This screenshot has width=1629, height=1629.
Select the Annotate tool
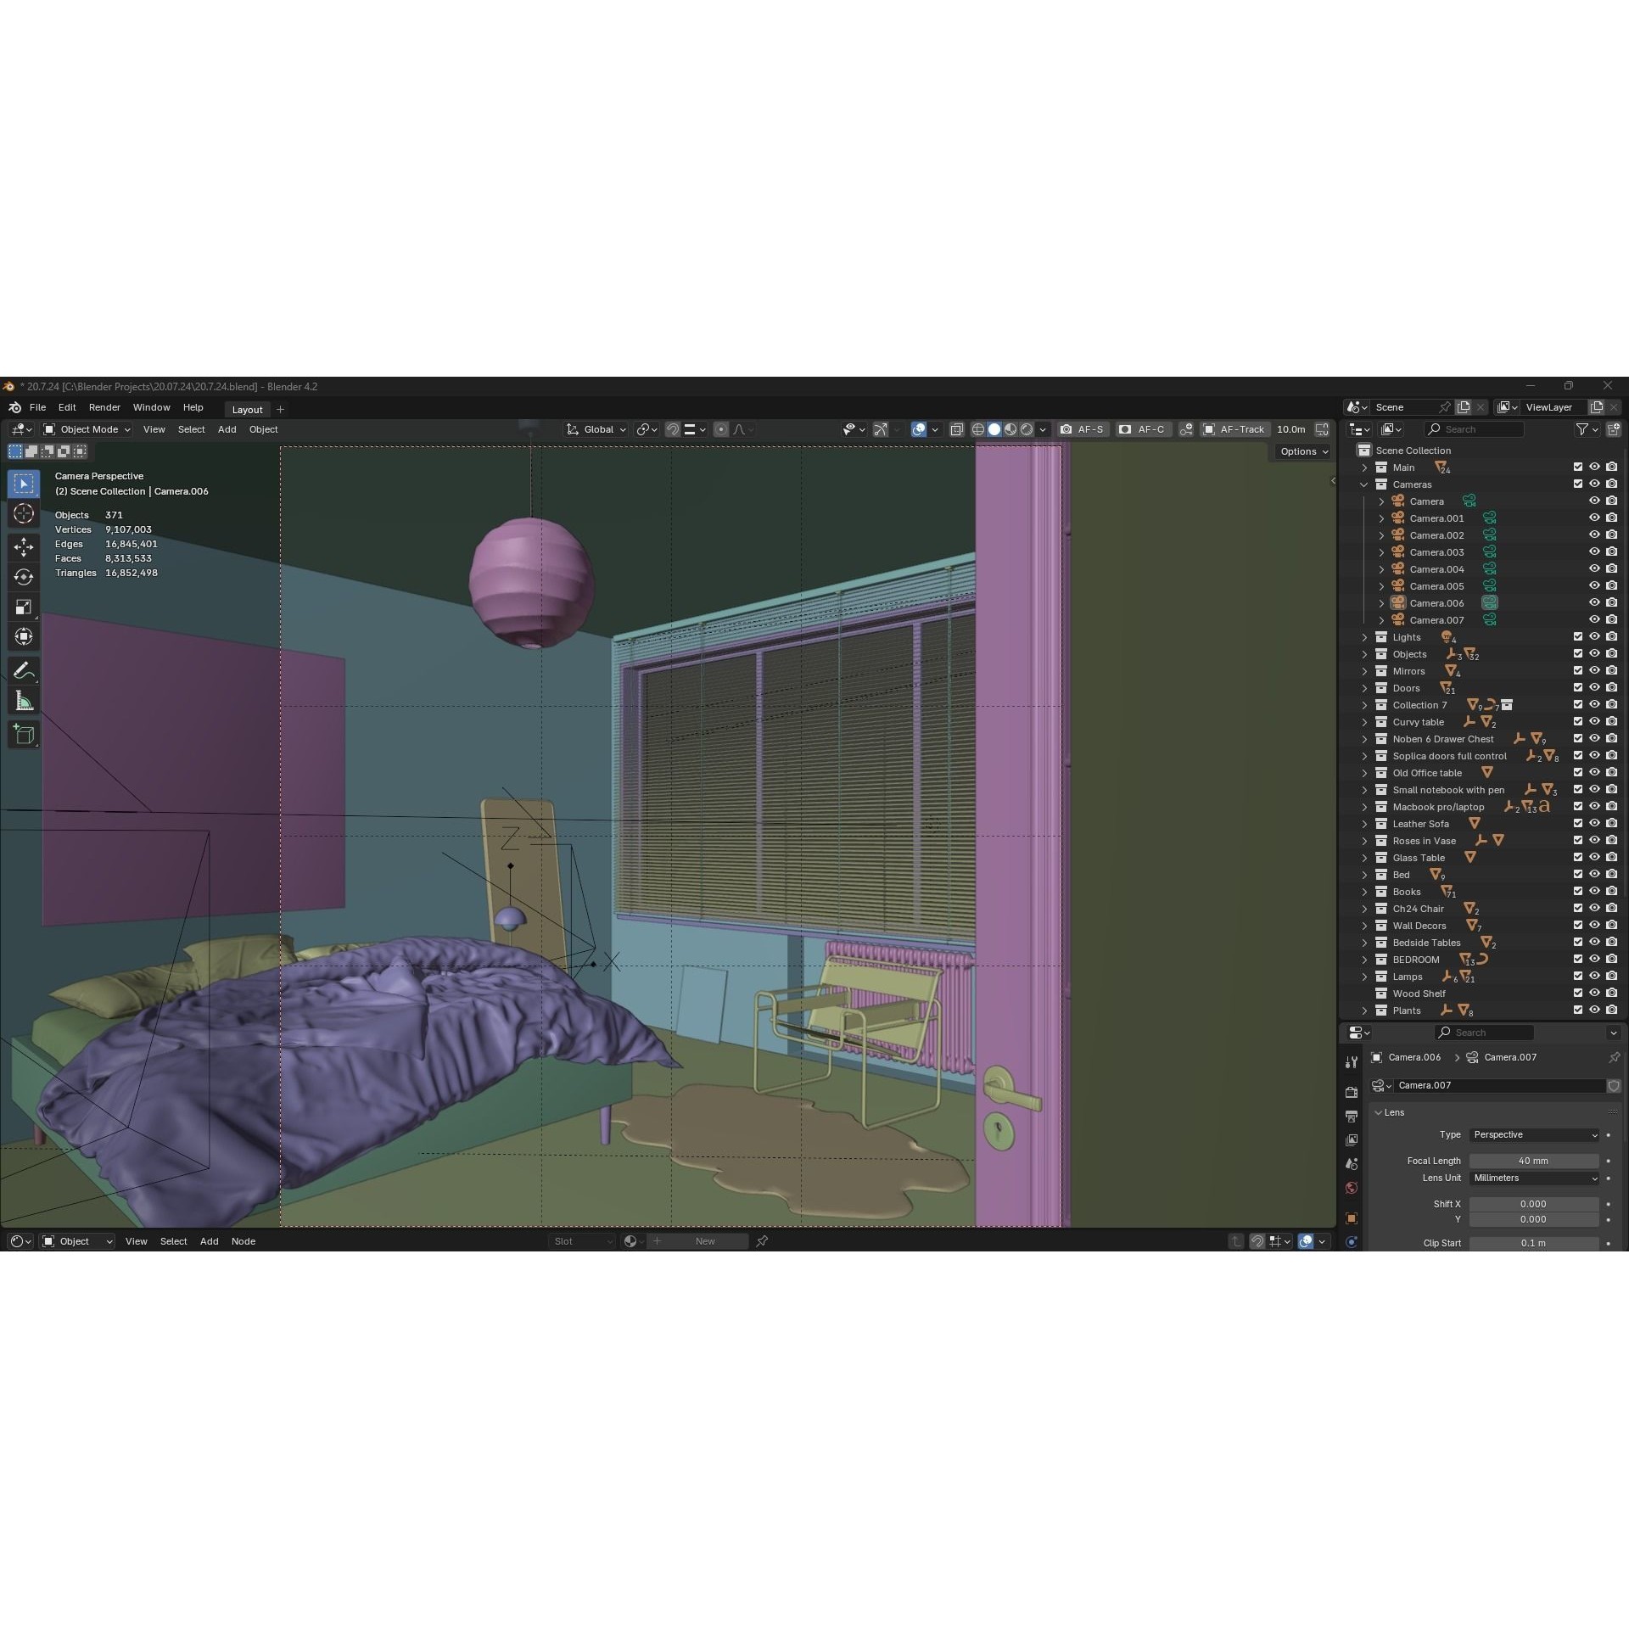(23, 670)
